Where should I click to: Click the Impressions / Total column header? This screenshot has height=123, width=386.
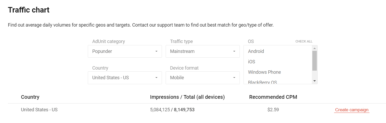tap(187, 97)
